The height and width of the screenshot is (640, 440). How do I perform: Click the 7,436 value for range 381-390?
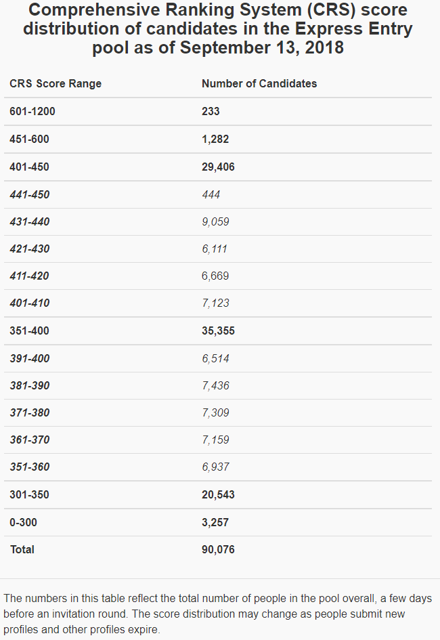tap(215, 385)
